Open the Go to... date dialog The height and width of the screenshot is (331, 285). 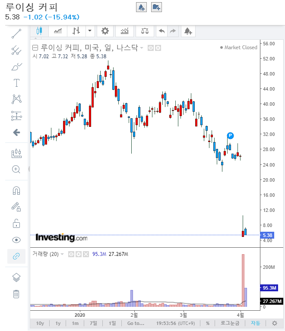point(136,323)
